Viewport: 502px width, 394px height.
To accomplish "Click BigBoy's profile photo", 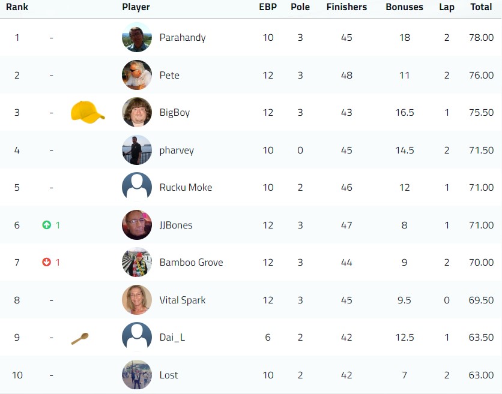I will (x=137, y=112).
